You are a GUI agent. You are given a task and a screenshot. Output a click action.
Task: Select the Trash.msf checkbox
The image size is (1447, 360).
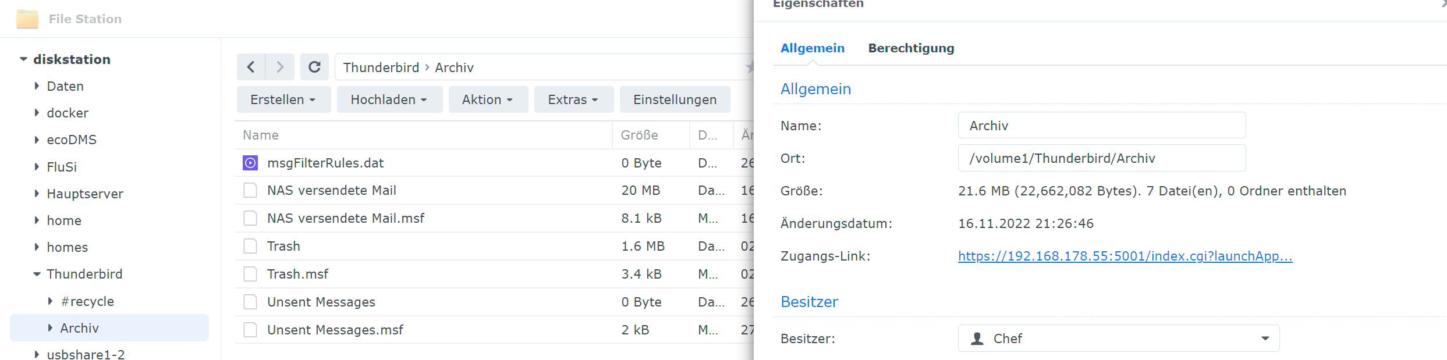(250, 274)
